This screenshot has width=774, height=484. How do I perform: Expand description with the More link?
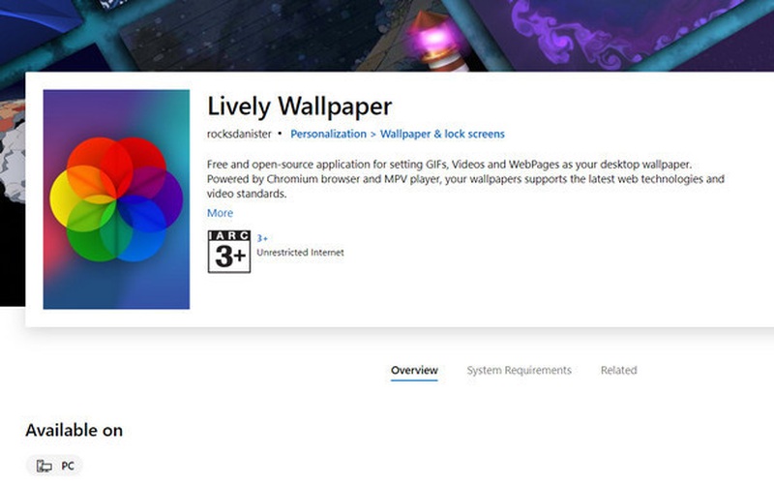pyautogui.click(x=220, y=213)
